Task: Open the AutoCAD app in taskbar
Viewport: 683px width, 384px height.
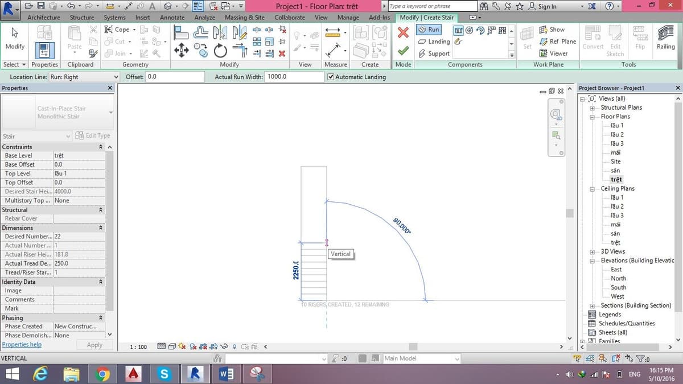Action: pyautogui.click(x=133, y=374)
